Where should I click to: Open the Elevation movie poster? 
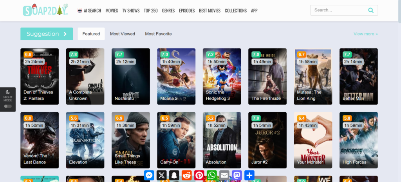(x=85, y=140)
